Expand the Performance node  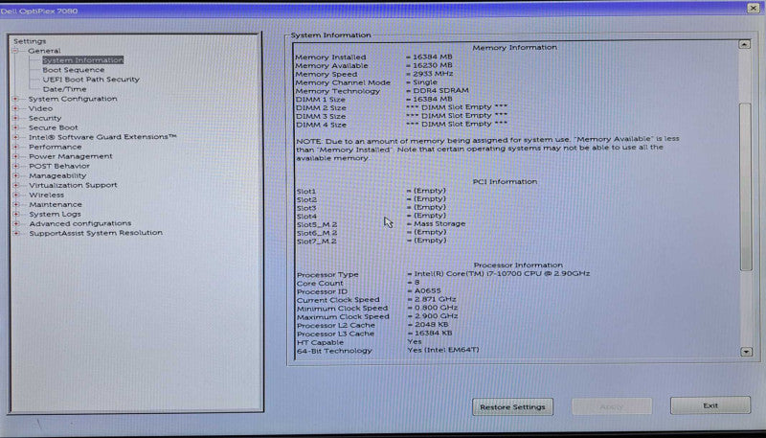[x=15, y=148]
